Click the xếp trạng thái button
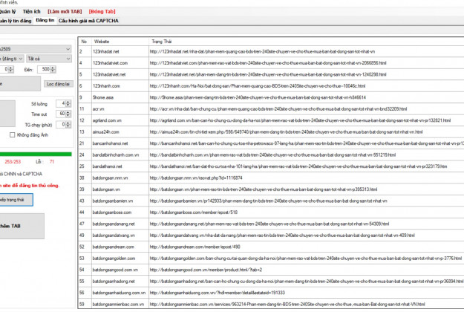 click(16, 200)
